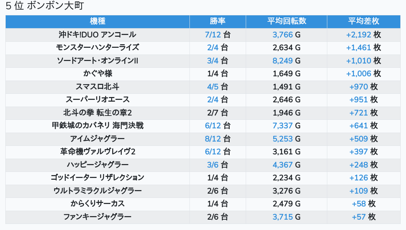
Task: Click the かぐや様 machine name cell
Action: 98,74
